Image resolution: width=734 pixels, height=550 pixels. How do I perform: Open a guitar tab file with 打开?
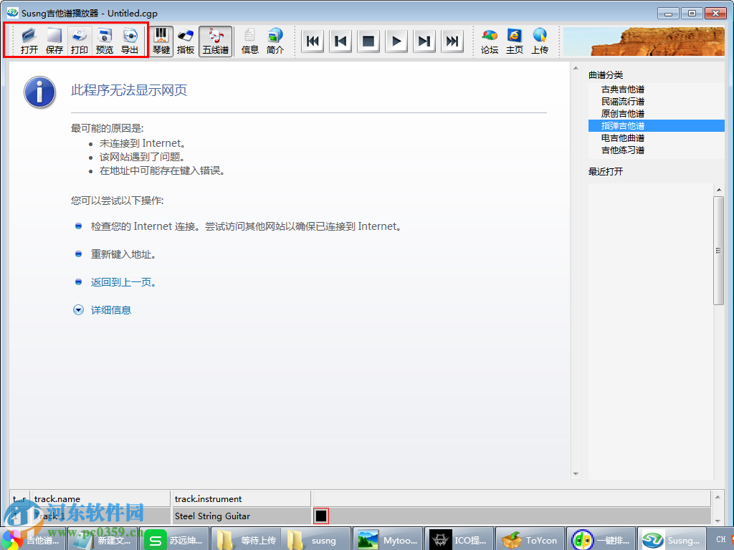[x=29, y=41]
